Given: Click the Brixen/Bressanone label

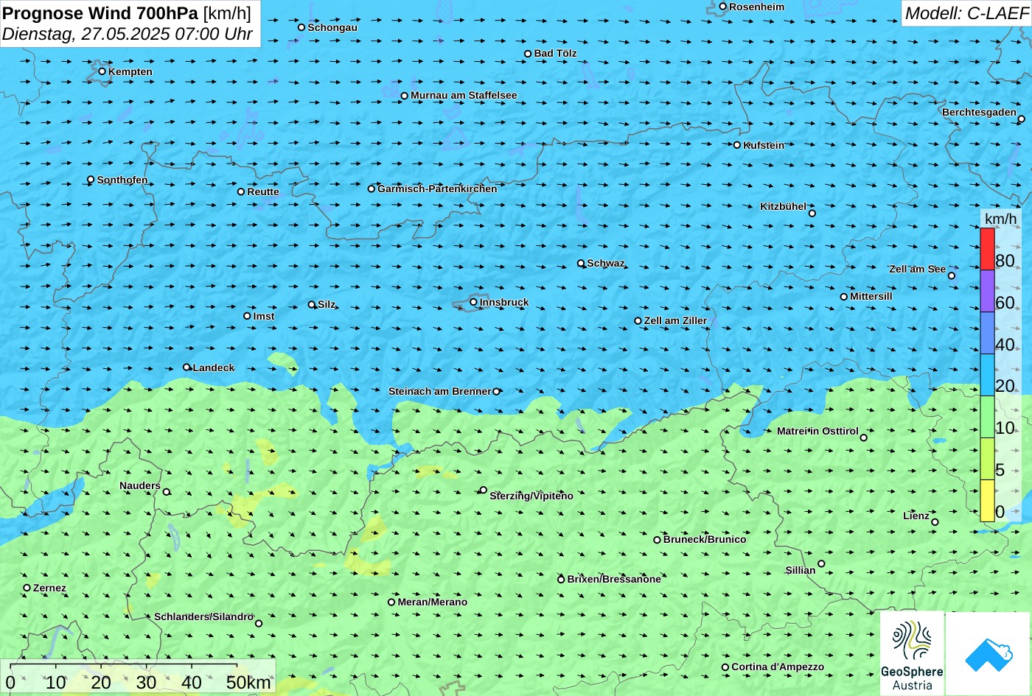Looking at the screenshot, I should click(614, 579).
